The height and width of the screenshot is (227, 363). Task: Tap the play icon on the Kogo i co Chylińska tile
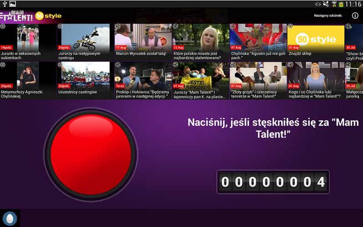click(x=290, y=65)
